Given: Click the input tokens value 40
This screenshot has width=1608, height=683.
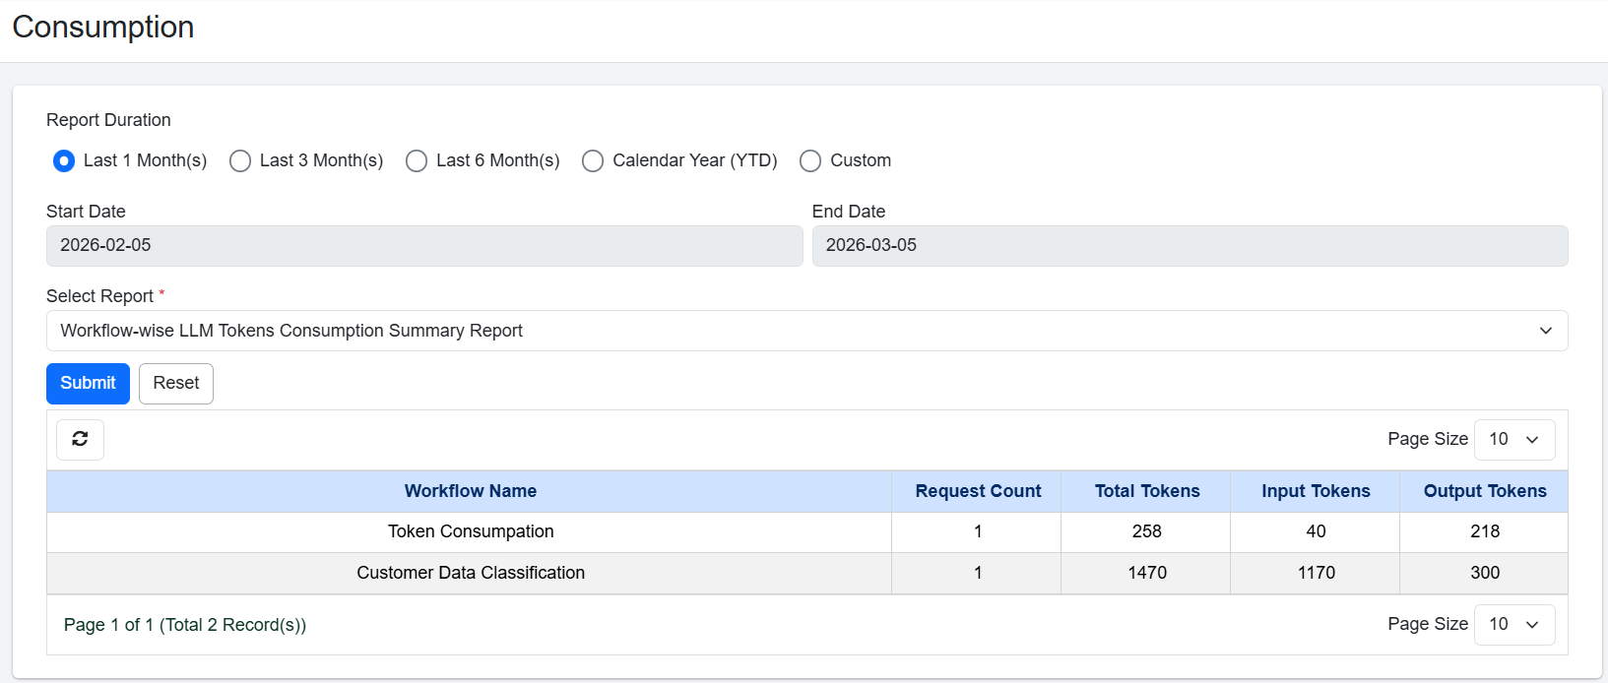Looking at the screenshot, I should pos(1316,531).
